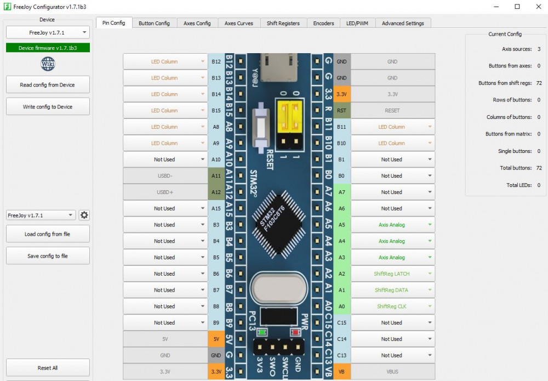Open pin B13 function dropdown
Screen dimensions: 548x381
click(165, 78)
